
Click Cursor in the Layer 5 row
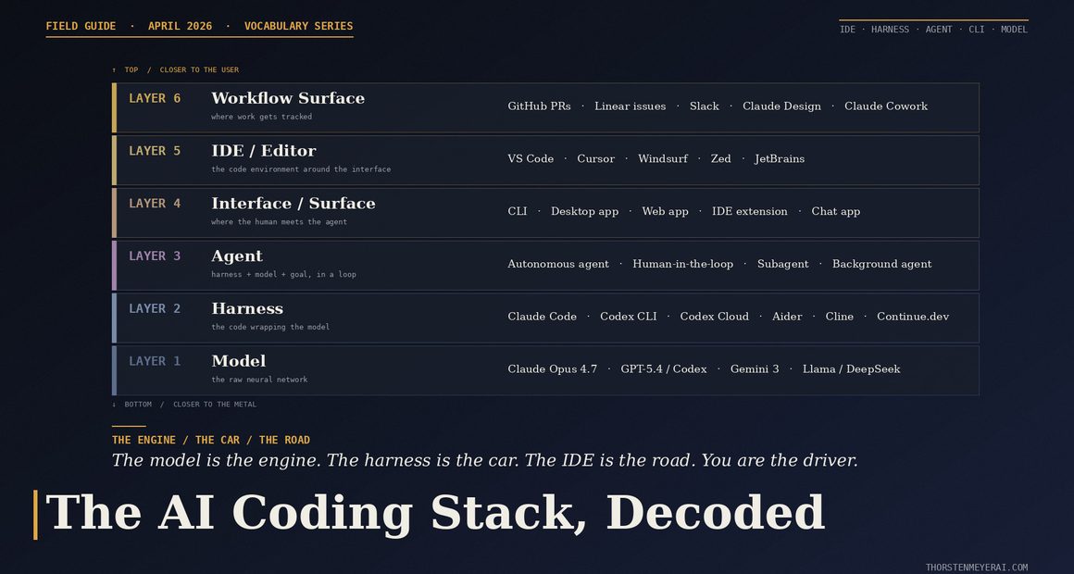point(595,159)
